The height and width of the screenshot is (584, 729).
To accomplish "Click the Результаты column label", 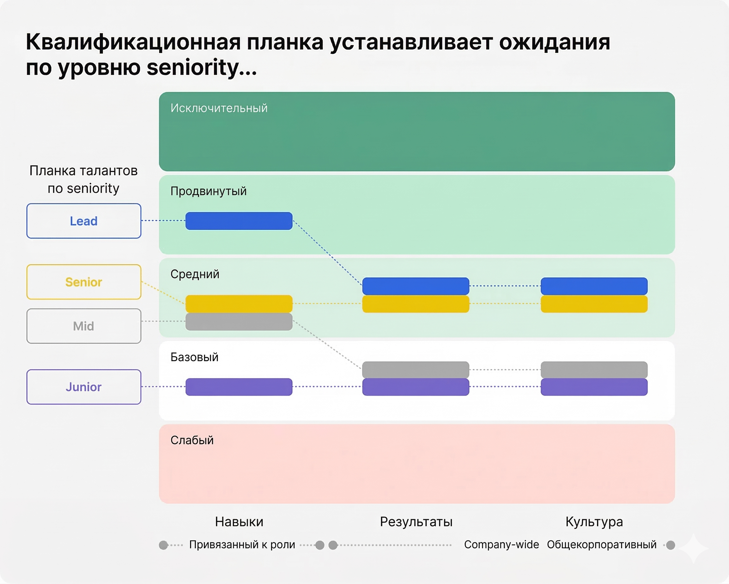I will (x=416, y=521).
